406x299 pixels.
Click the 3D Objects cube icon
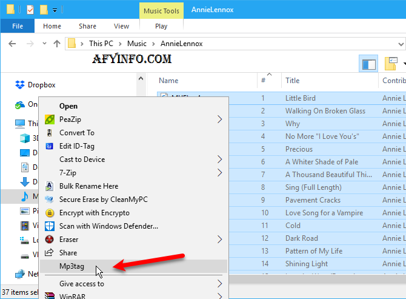coord(25,138)
